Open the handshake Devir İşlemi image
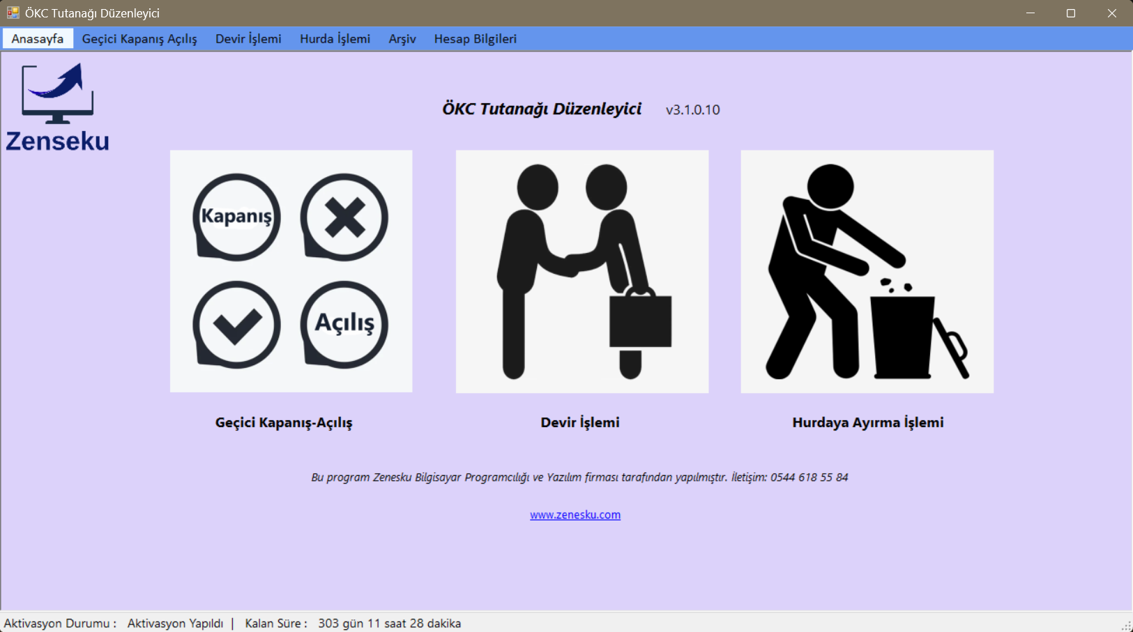The height and width of the screenshot is (632, 1133). [582, 272]
